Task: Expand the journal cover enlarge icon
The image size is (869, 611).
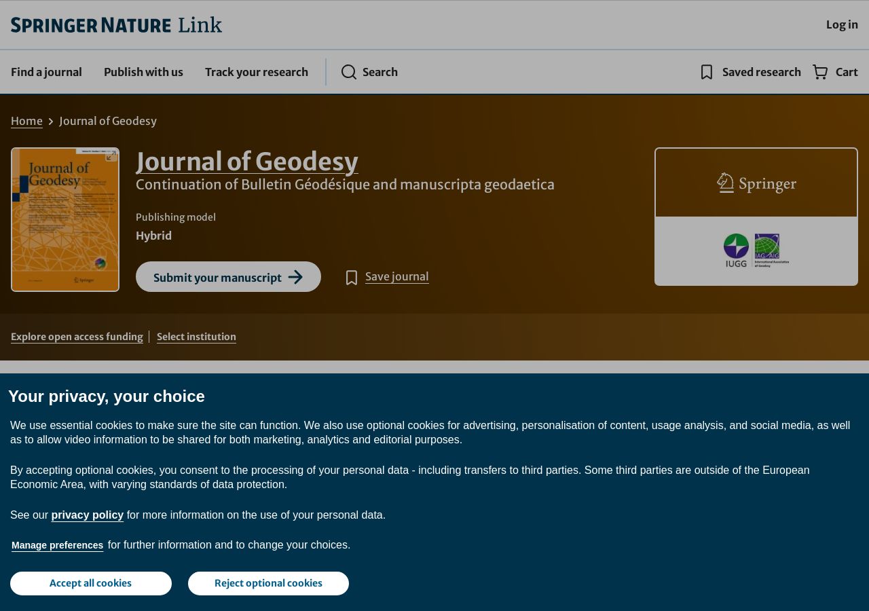Action: [111, 156]
